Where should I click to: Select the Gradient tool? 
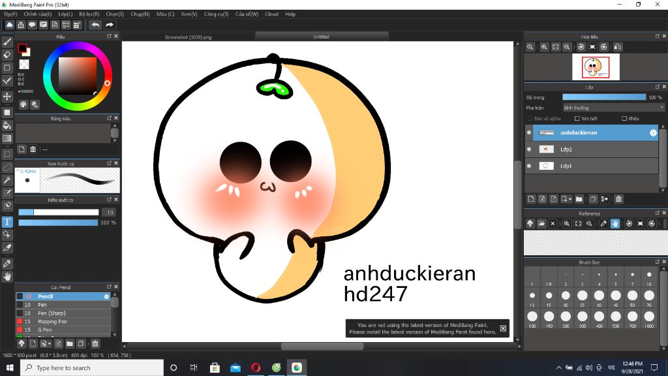tap(7, 138)
